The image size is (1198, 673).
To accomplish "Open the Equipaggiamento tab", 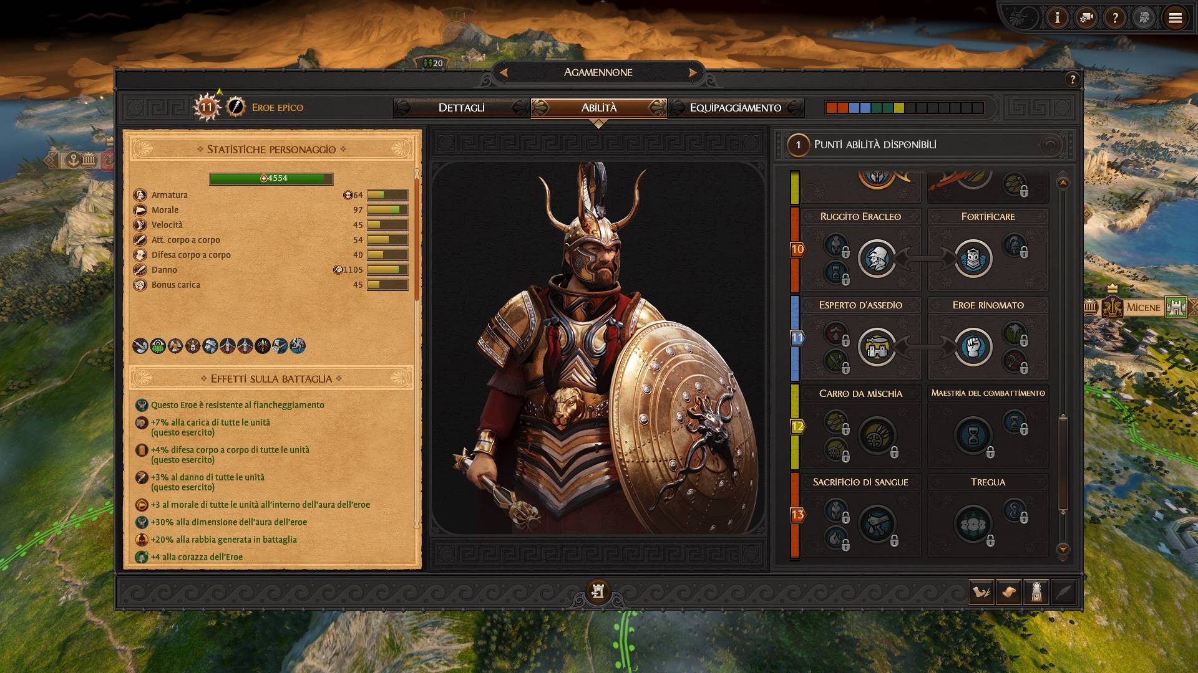I will point(736,108).
